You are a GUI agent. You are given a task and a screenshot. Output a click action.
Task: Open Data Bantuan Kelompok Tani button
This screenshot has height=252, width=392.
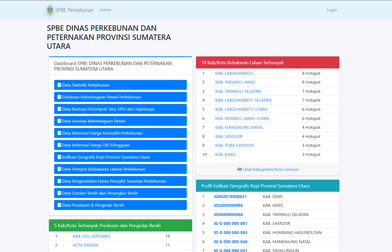120,109
